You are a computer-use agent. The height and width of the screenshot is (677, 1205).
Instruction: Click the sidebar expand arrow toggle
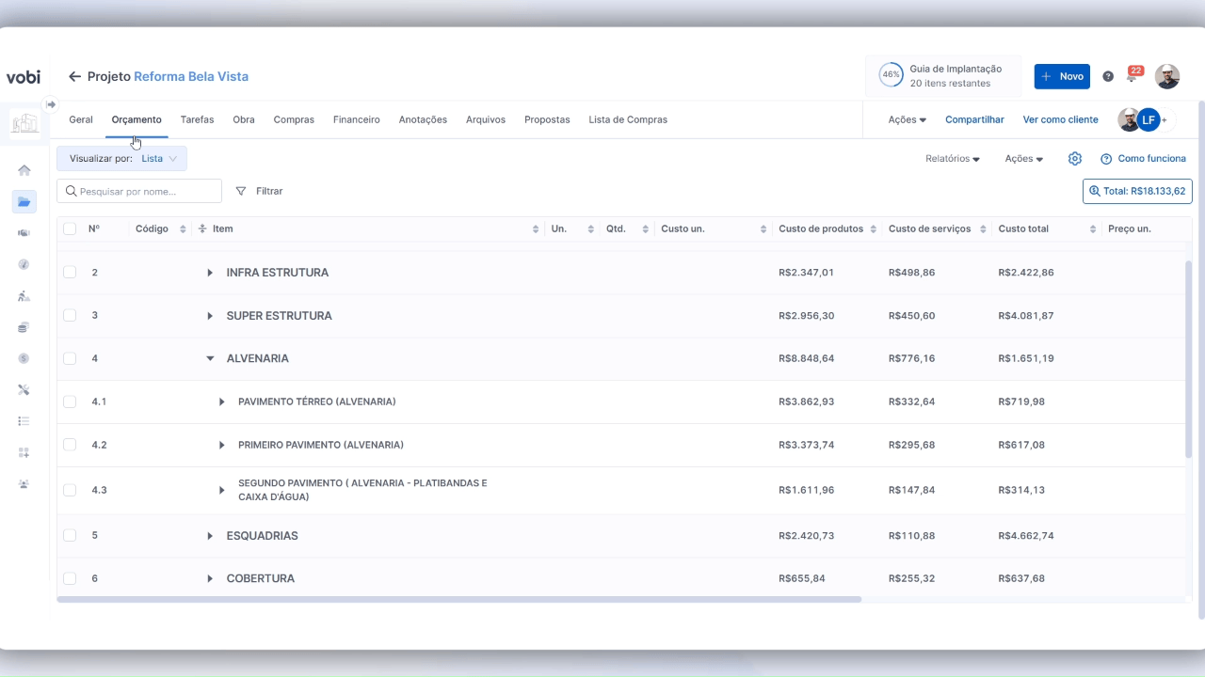51,104
